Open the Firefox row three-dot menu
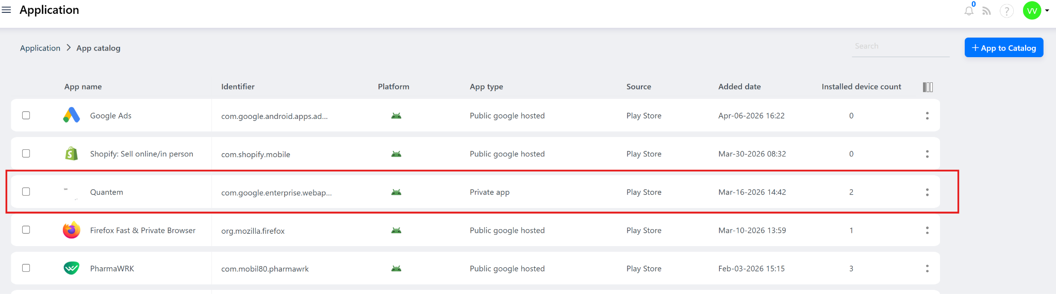This screenshot has width=1056, height=294. (927, 230)
